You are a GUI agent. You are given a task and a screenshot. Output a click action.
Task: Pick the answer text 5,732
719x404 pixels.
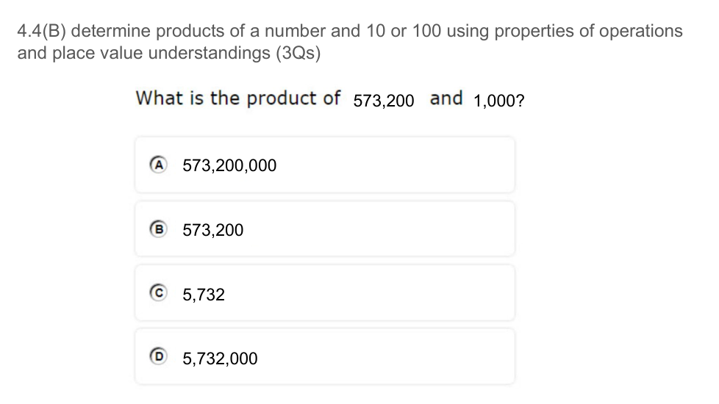(x=204, y=295)
